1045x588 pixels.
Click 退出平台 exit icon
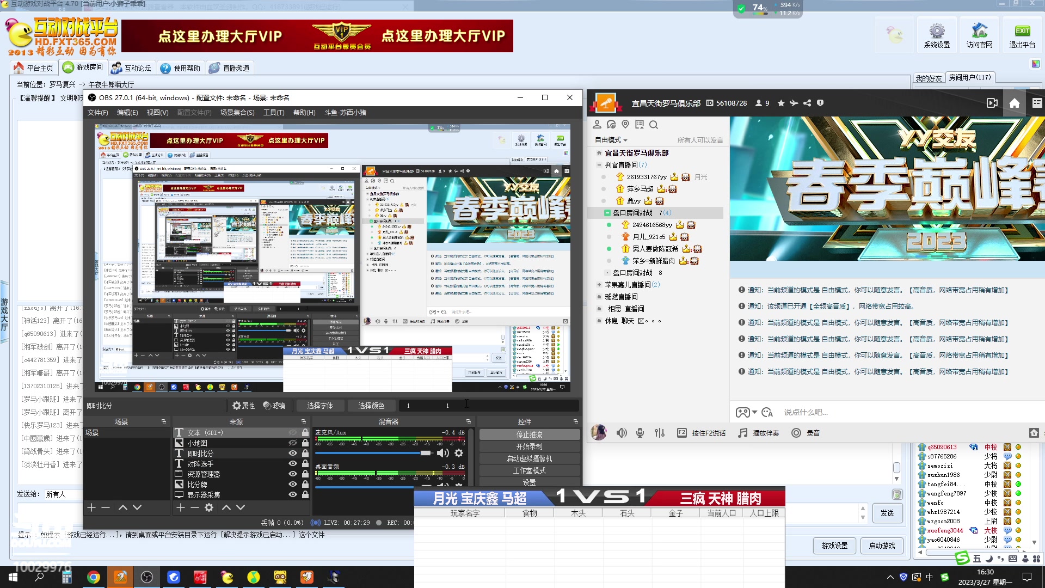pyautogui.click(x=1022, y=36)
